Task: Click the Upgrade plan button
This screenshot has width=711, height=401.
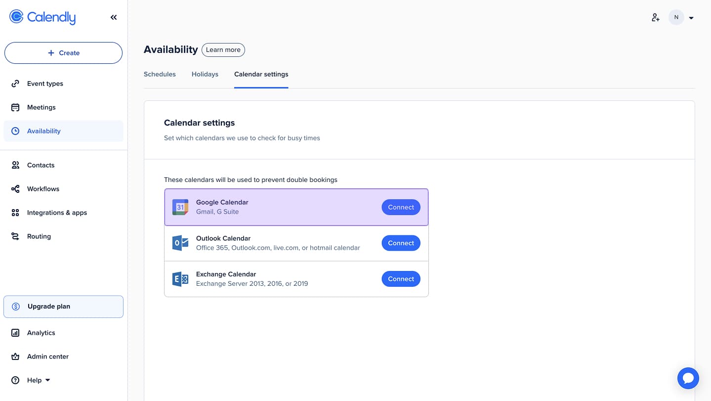Action: point(63,307)
